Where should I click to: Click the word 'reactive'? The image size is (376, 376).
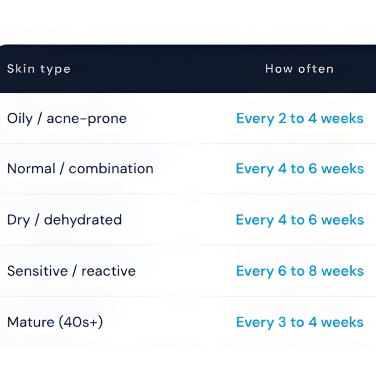pos(108,271)
